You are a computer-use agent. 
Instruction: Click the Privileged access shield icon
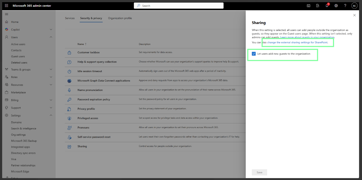coord(69,118)
